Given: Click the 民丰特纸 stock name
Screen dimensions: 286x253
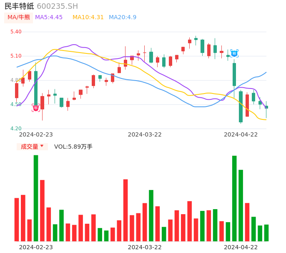Looking at the screenshot, I should point(19,6).
